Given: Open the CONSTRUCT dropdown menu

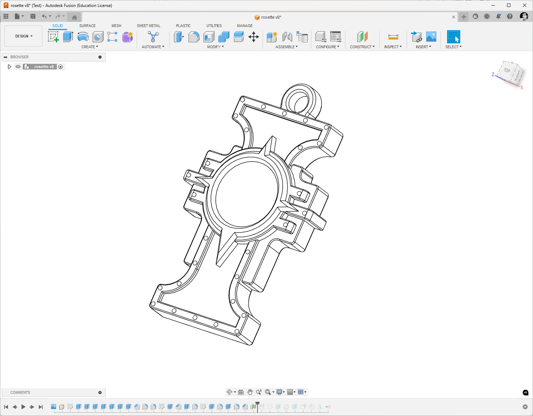Looking at the screenshot, I should tap(362, 47).
